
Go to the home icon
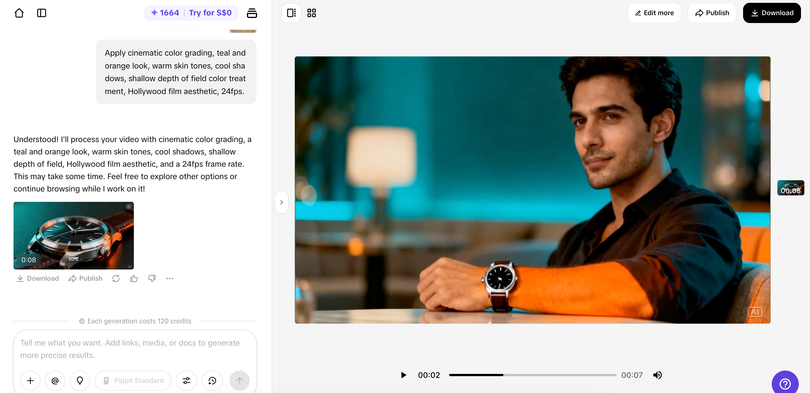(x=19, y=13)
